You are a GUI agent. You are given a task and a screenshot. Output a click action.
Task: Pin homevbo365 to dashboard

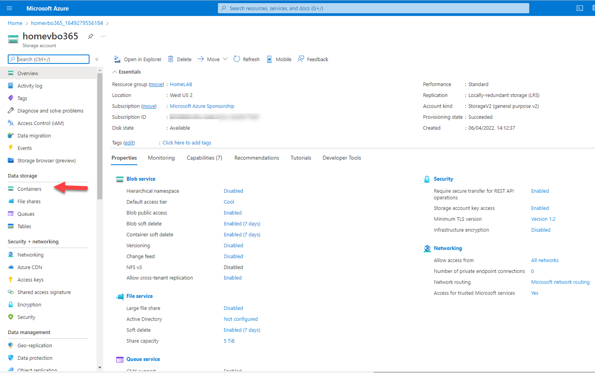(90, 36)
